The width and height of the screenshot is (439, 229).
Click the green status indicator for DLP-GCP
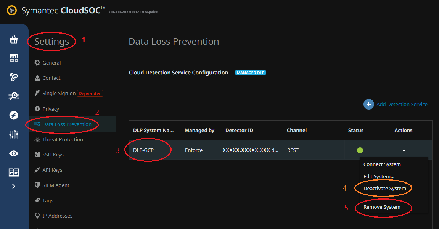pos(360,150)
